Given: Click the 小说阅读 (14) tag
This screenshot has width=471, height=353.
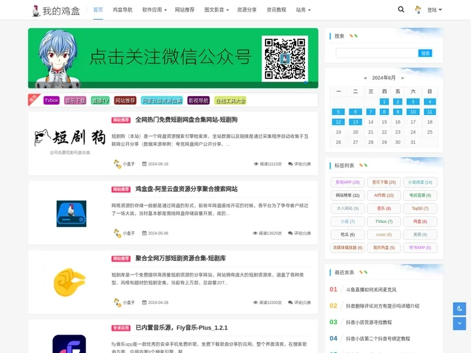Looking at the screenshot, I should coord(420,182).
